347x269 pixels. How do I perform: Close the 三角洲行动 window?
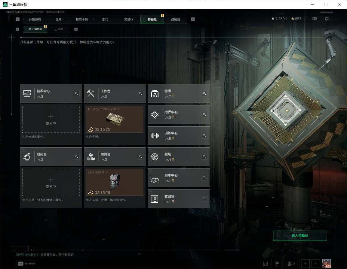click(x=340, y=5)
